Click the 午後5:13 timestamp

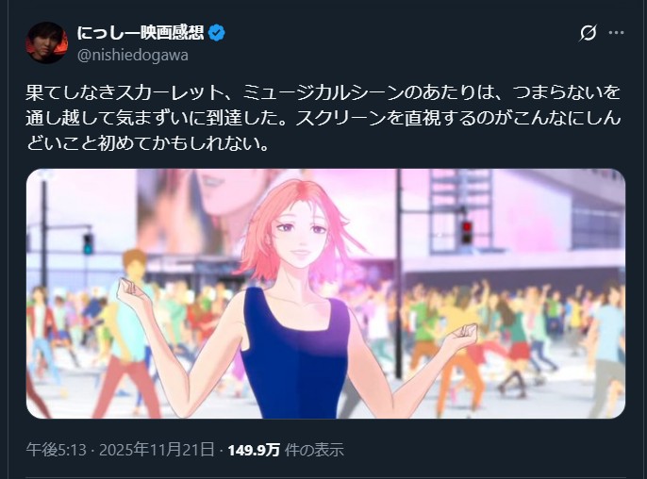click(57, 450)
